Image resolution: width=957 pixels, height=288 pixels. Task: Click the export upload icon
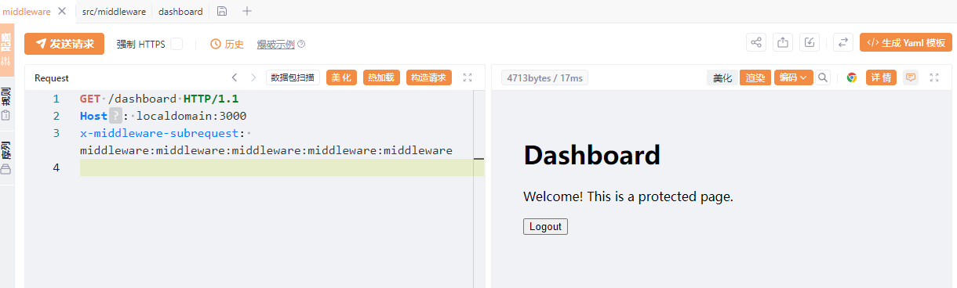(783, 43)
